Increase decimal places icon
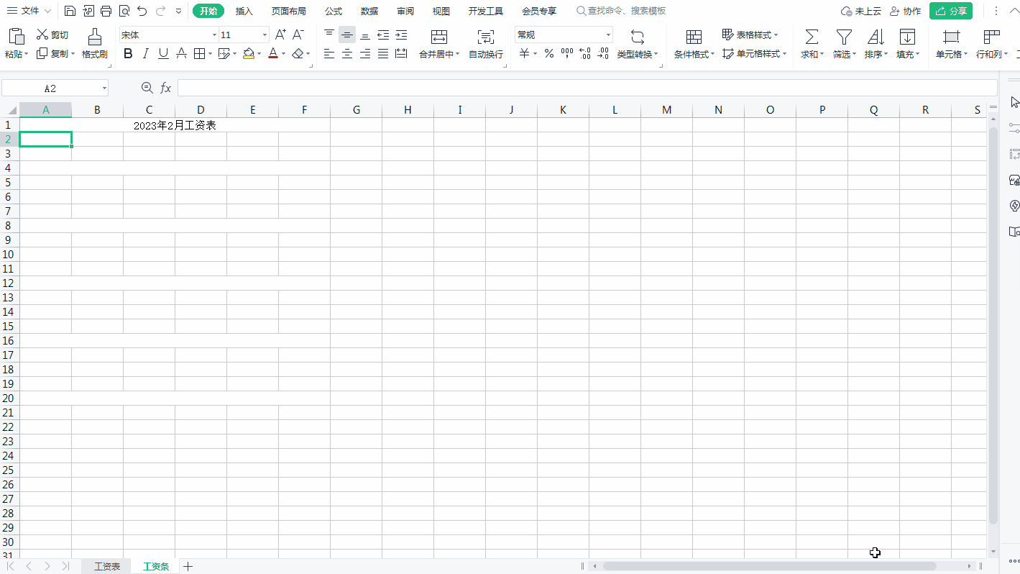The width and height of the screenshot is (1020, 574). tap(585, 53)
